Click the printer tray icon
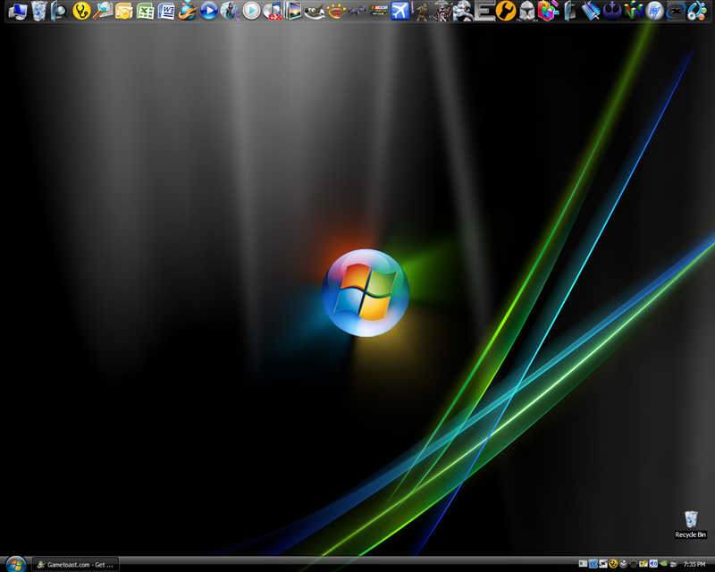 [x=674, y=564]
